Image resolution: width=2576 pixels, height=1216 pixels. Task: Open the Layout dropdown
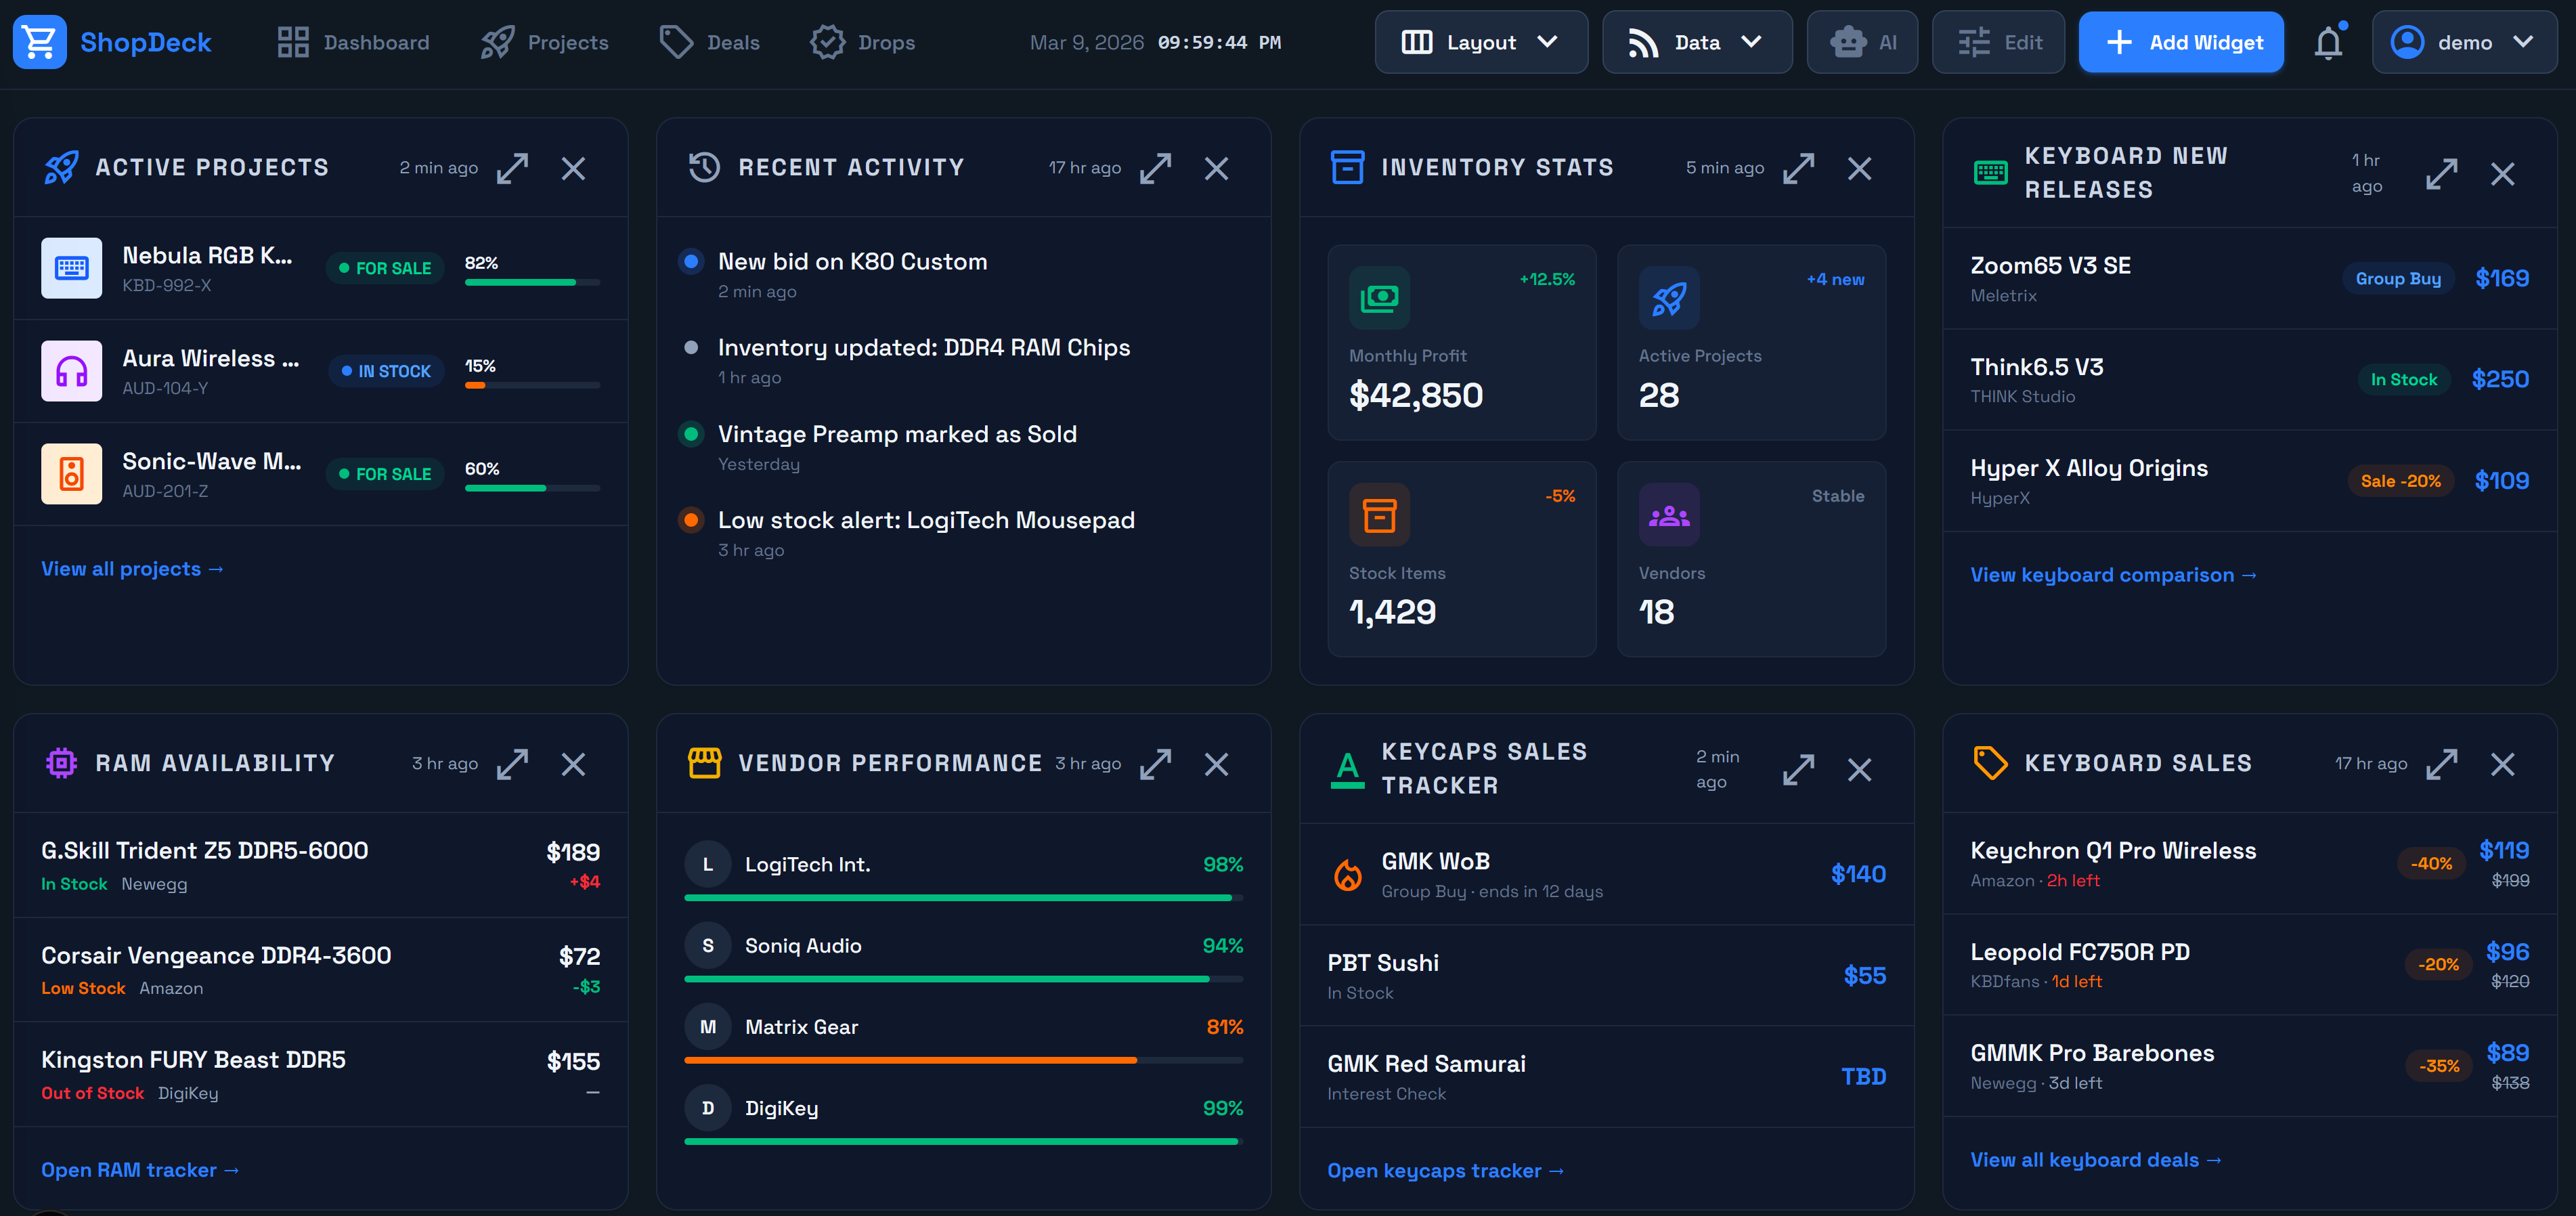tap(1480, 42)
